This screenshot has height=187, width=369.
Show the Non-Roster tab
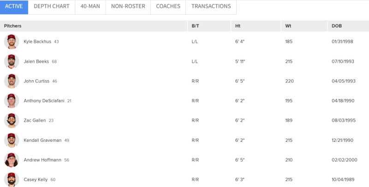128,6
